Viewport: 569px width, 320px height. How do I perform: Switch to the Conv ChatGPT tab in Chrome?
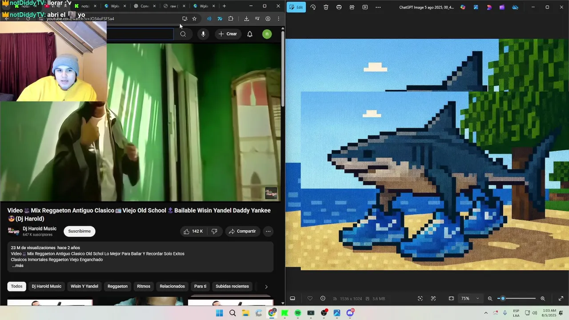[144, 6]
